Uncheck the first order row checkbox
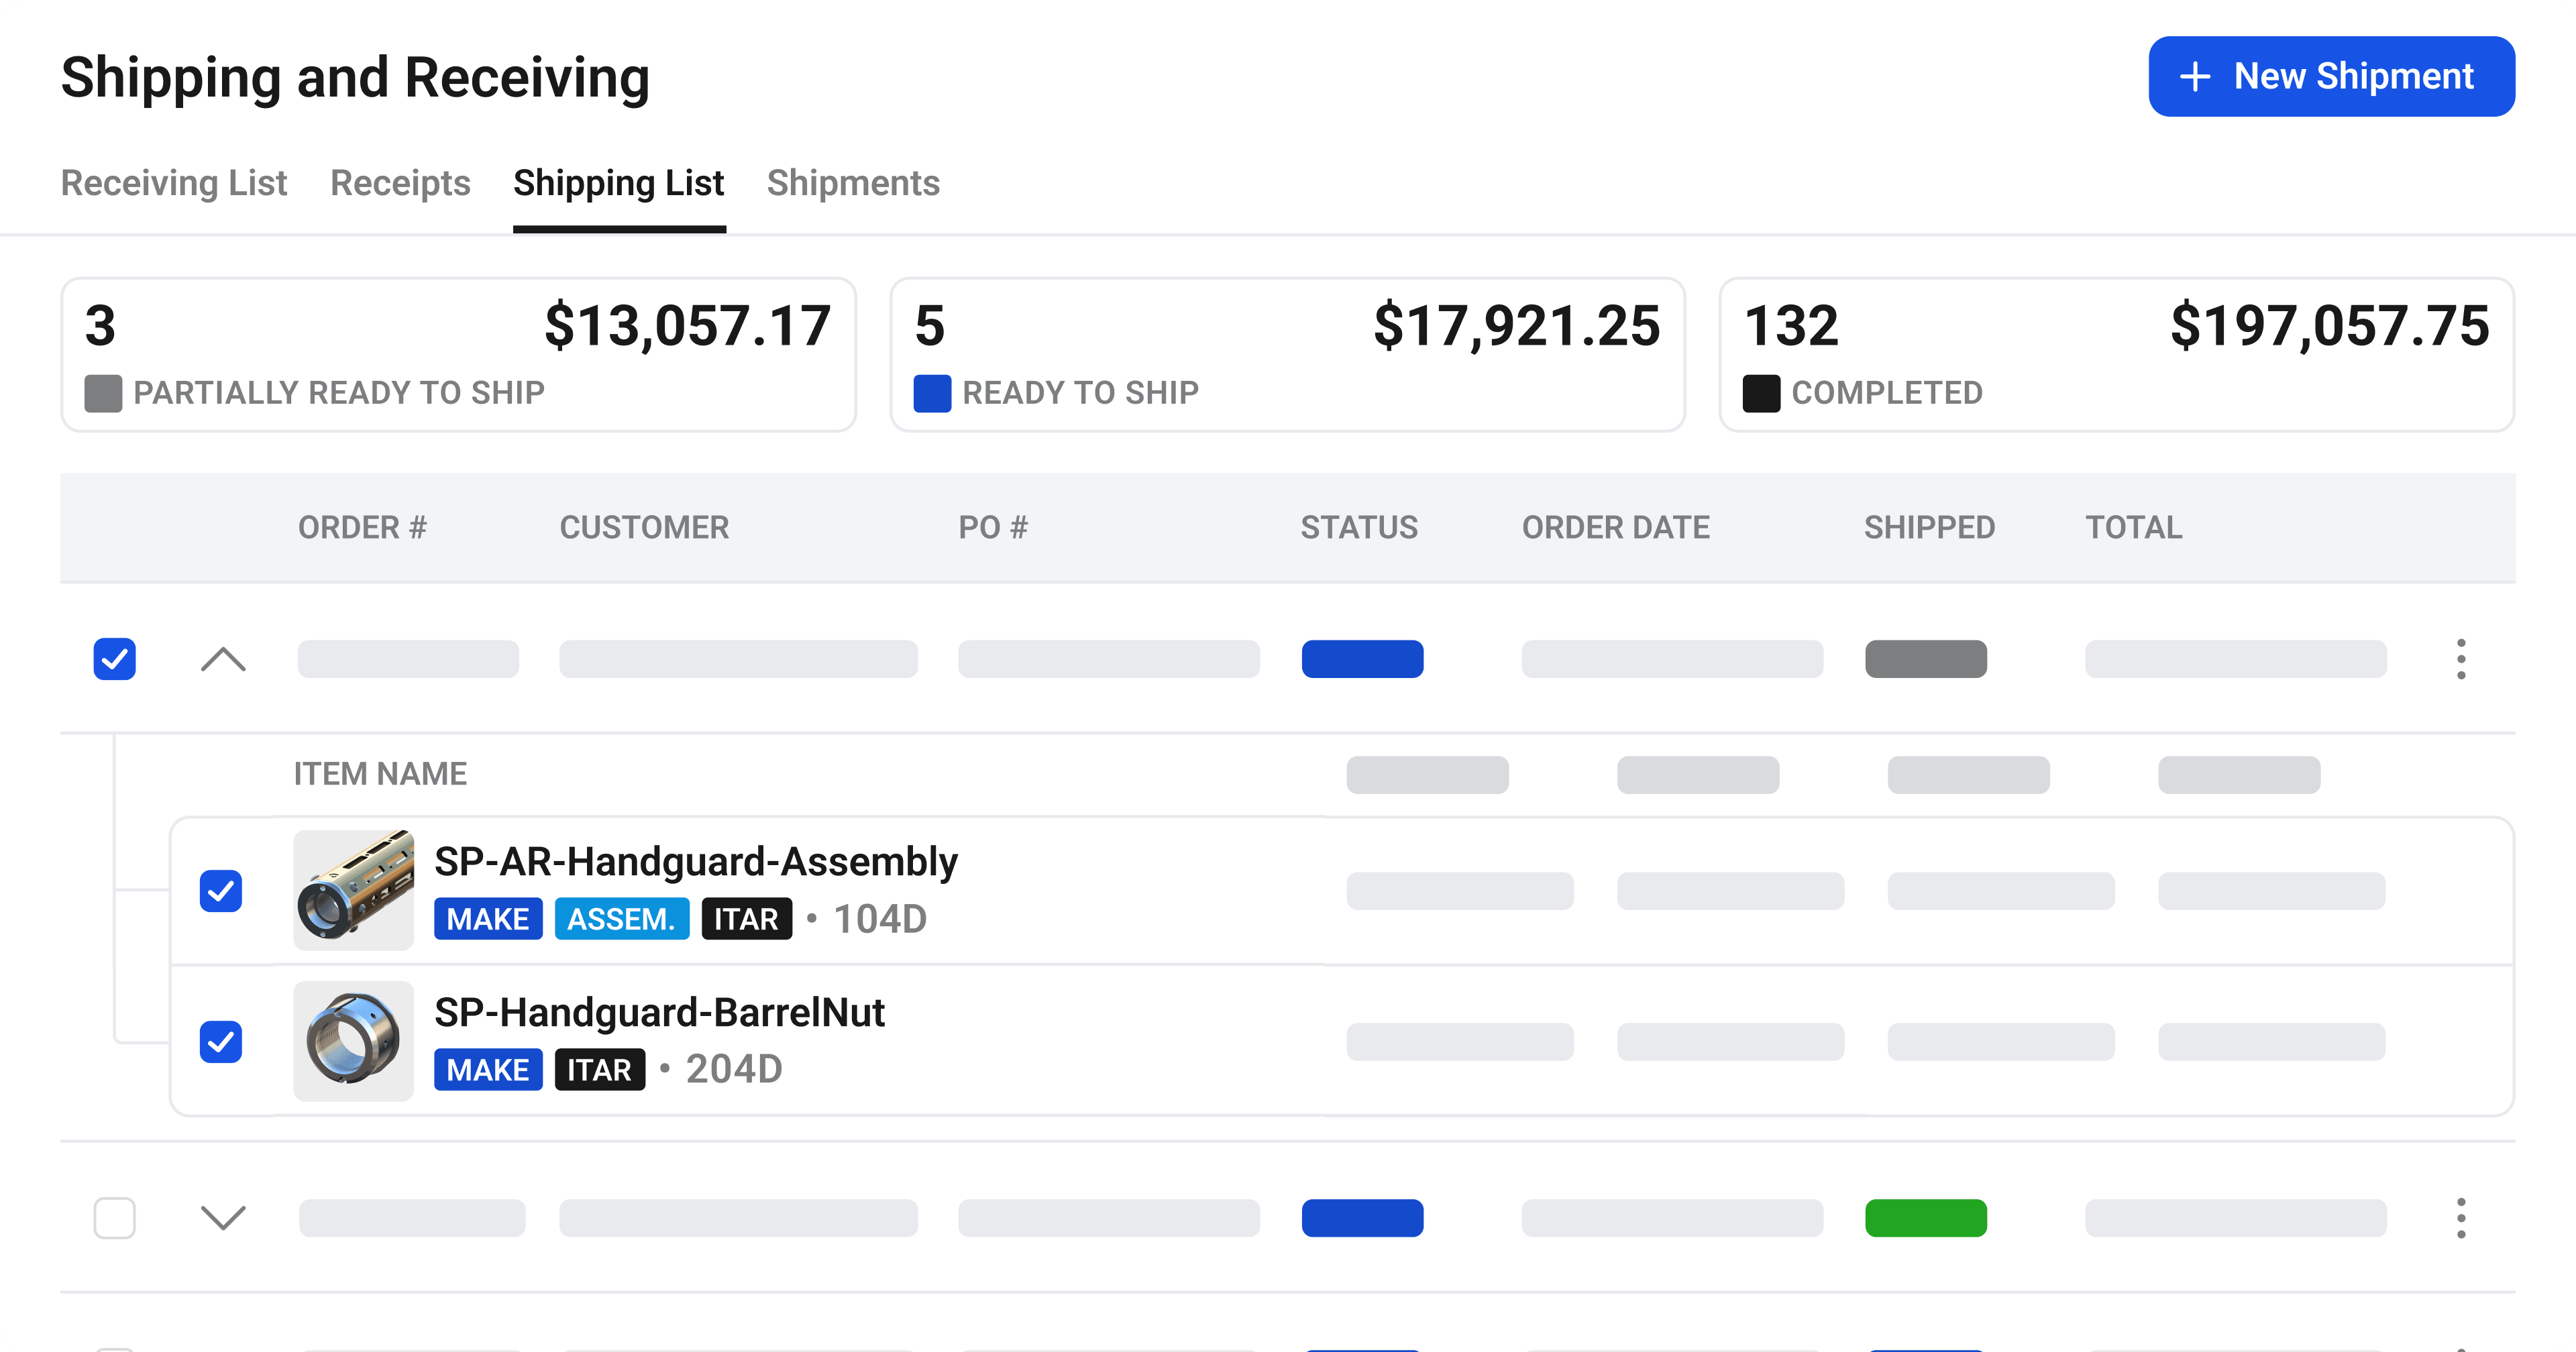2576x1352 pixels. click(115, 659)
